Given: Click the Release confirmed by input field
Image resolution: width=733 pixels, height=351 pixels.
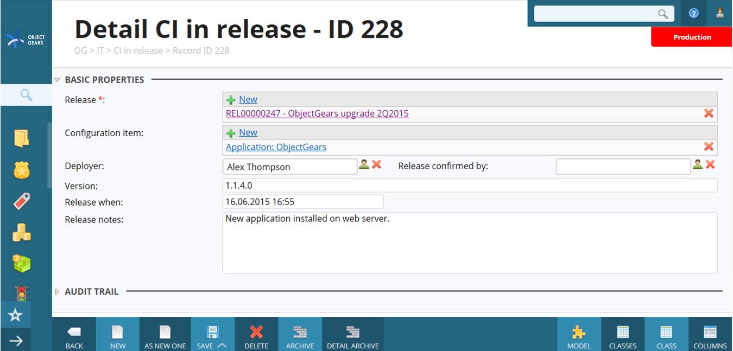Looking at the screenshot, I should (623, 167).
